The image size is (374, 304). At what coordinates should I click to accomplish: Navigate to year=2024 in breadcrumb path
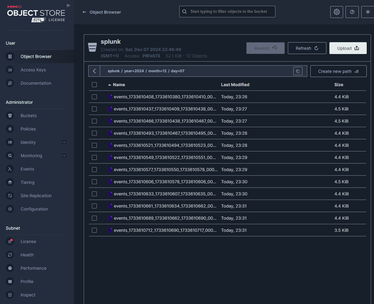[134, 71]
